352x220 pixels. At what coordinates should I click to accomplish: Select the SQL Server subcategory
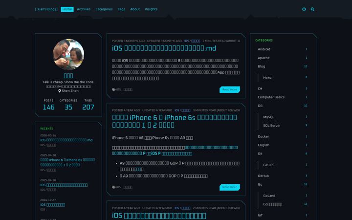coord(286,126)
